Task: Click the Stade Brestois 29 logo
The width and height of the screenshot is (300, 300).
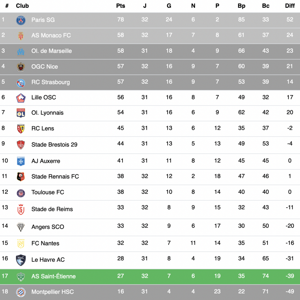Action: click(x=21, y=145)
